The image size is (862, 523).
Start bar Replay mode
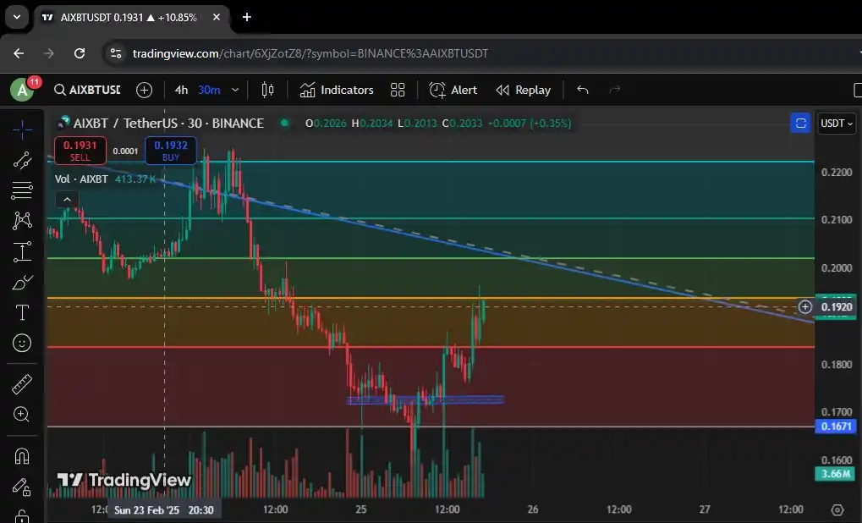(523, 90)
